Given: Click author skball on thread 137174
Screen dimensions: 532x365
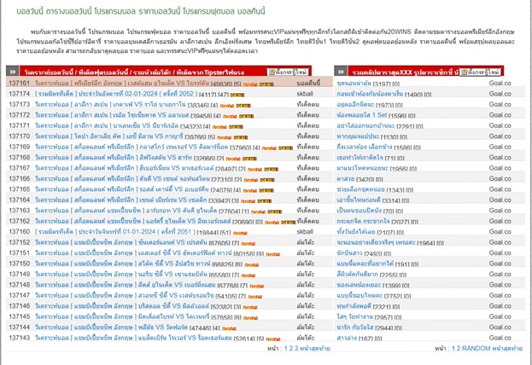Looking at the screenshot, I should click(305, 94).
